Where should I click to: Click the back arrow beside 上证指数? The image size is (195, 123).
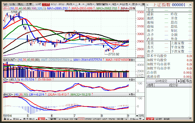[x=148, y=5]
